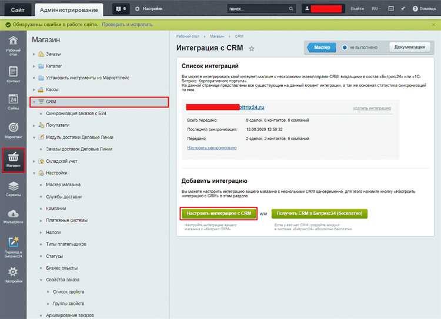Open the Рабочий стол home icon

(13, 41)
